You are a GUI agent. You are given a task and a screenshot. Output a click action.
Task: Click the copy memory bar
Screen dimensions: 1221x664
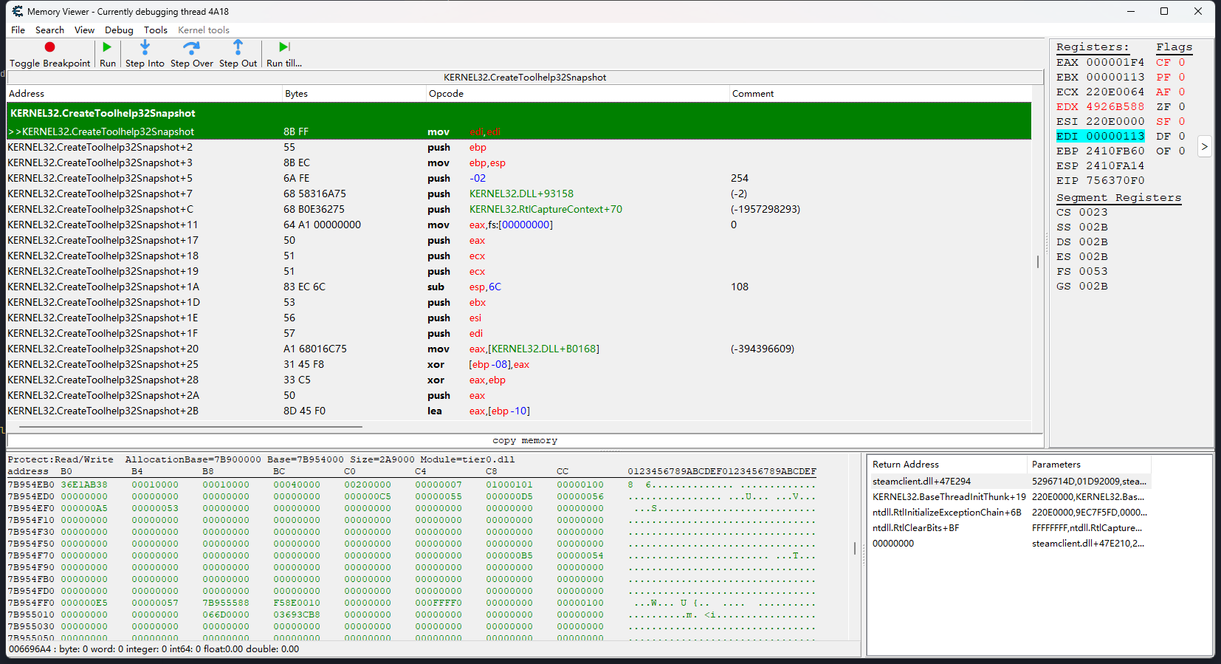click(x=524, y=440)
